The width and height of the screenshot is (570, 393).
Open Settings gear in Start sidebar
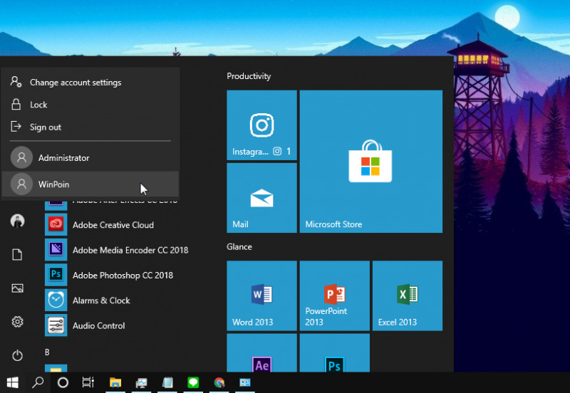17,321
